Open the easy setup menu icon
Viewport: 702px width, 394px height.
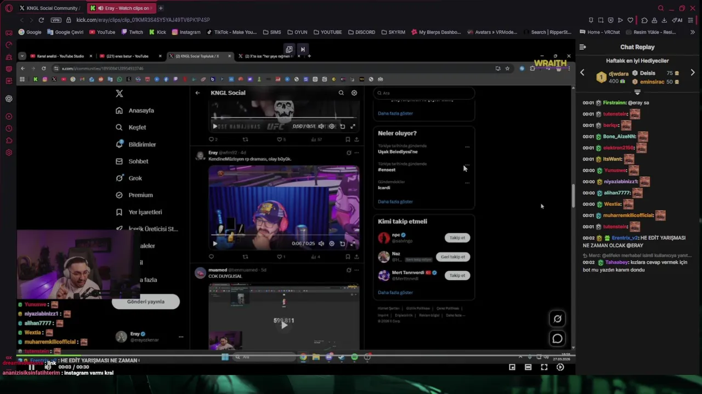click(692, 20)
